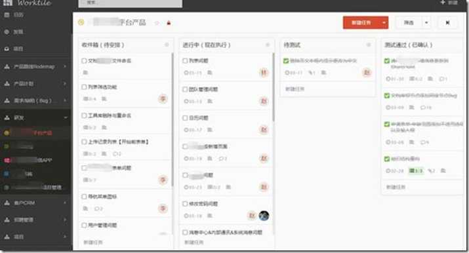This screenshot has width=469, height=253.
Task: Click the Worktile logo
Action: click(27, 3)
